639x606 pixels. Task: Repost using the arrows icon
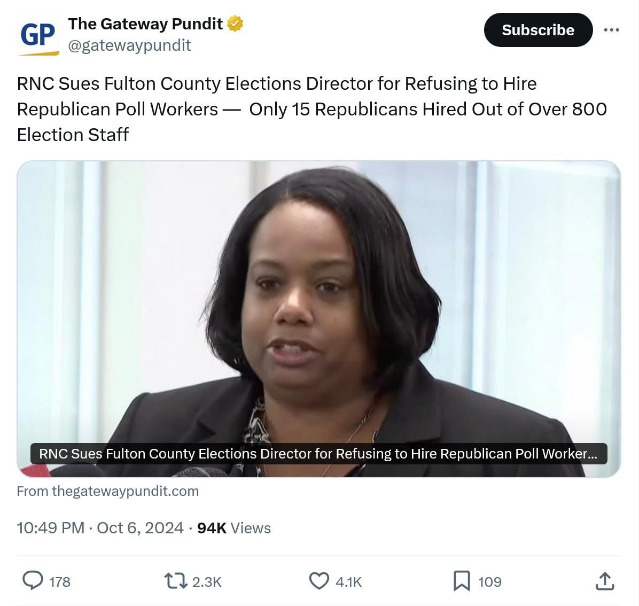176,581
